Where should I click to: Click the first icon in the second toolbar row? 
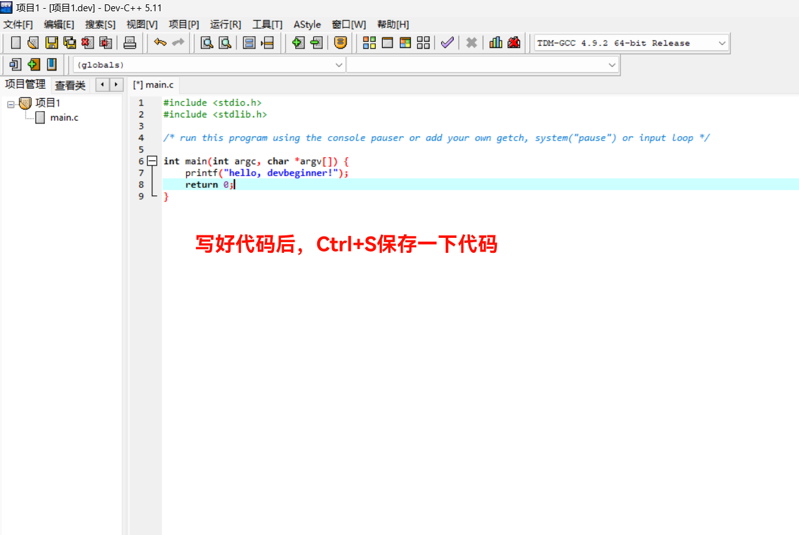(x=16, y=64)
